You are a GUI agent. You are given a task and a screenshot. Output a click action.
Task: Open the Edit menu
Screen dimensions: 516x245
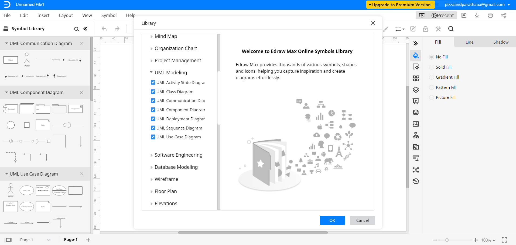point(24,15)
